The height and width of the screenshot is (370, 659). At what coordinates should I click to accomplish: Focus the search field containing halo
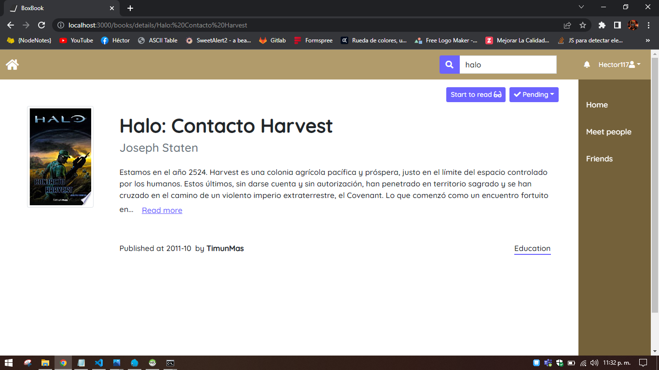pos(508,65)
